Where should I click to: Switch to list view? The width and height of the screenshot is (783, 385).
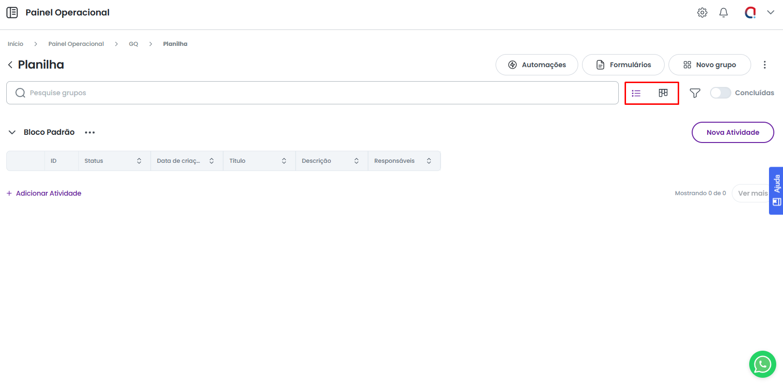pyautogui.click(x=636, y=93)
